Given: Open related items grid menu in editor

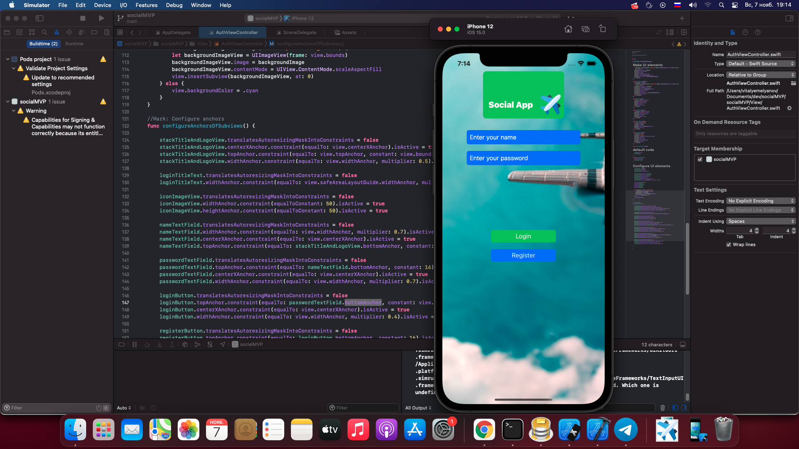Looking at the screenshot, I should (120, 32).
